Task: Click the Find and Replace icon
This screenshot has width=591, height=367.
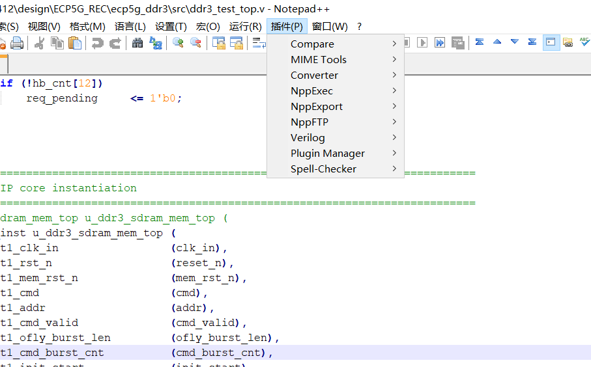Action: click(x=156, y=43)
